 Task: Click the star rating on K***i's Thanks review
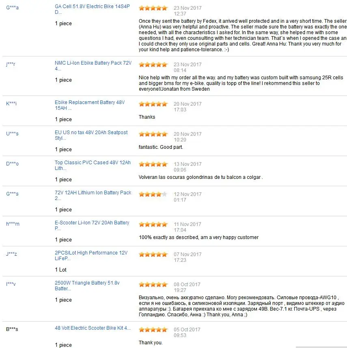tap(153, 104)
